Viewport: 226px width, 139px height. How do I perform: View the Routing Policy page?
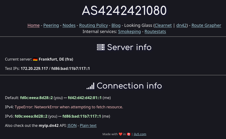click(x=93, y=25)
